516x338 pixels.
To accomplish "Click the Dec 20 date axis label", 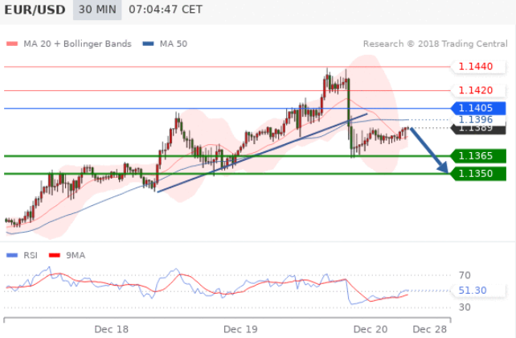I will tap(371, 329).
